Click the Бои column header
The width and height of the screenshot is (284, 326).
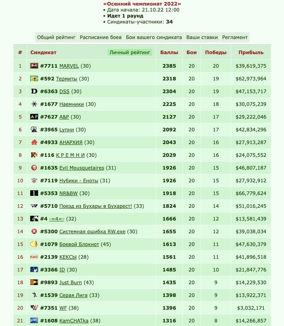click(191, 53)
